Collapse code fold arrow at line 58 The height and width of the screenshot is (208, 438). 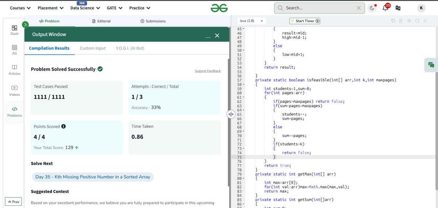(x=243, y=85)
